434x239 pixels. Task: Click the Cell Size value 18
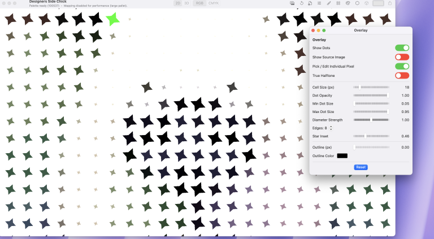407,87
